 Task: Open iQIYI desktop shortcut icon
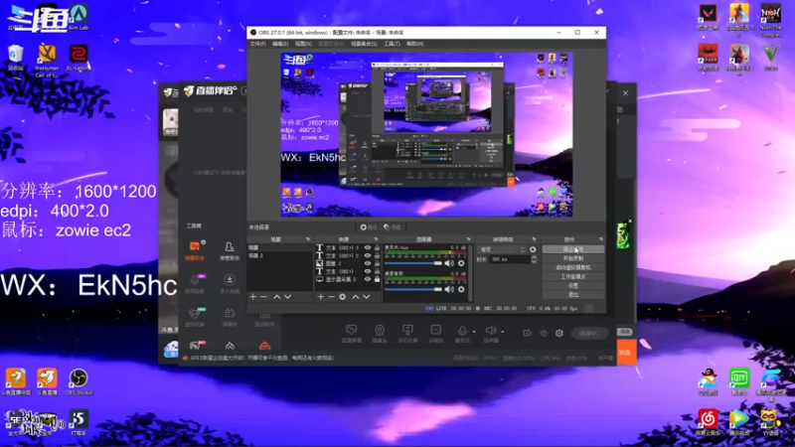coord(739,381)
